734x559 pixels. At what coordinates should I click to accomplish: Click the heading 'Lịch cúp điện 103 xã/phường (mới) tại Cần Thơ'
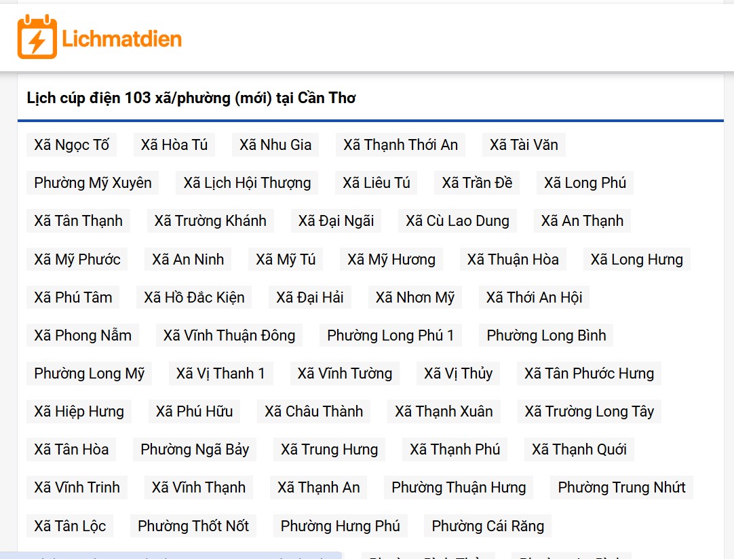[191, 98]
